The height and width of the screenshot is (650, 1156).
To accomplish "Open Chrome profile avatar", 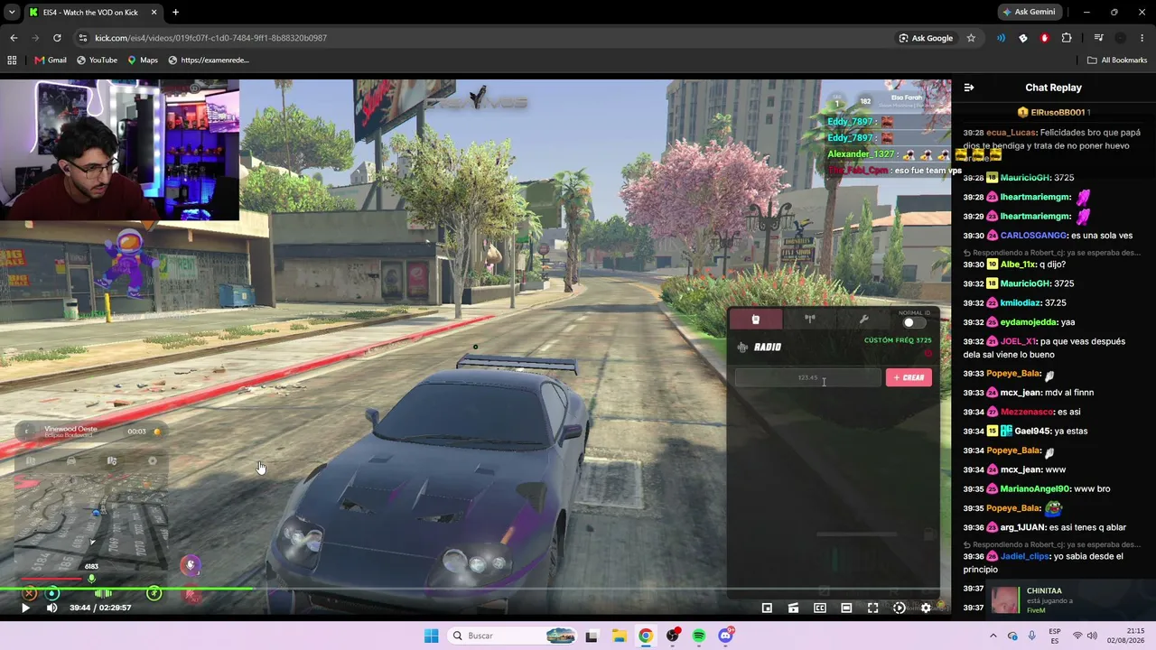I will pos(1121,38).
